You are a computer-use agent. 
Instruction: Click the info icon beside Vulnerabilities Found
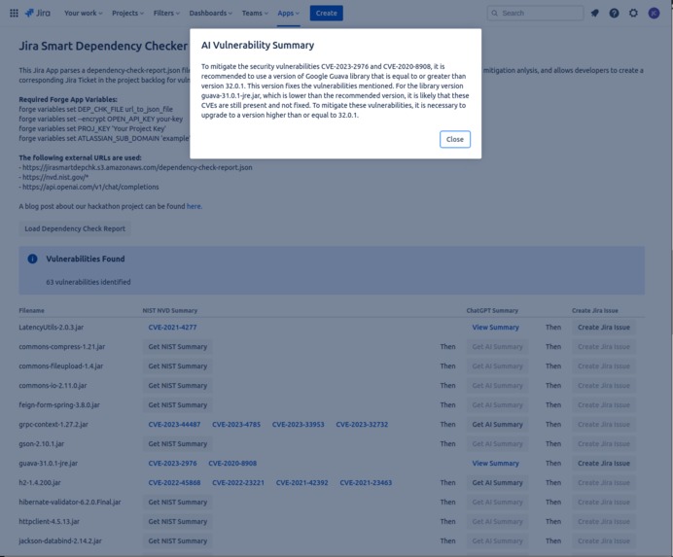pyautogui.click(x=33, y=259)
